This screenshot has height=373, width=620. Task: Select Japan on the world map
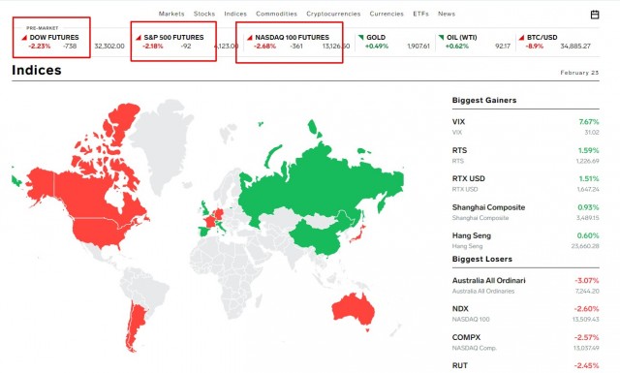[358, 234]
